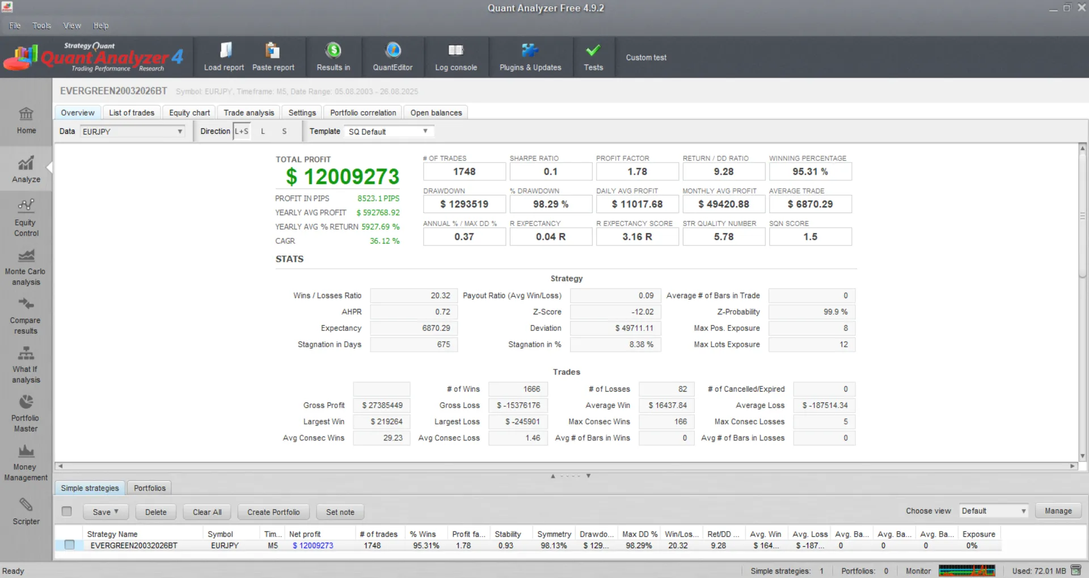Open the Portfolio Master panel
Screen dimensions: 1089x578
click(x=26, y=414)
